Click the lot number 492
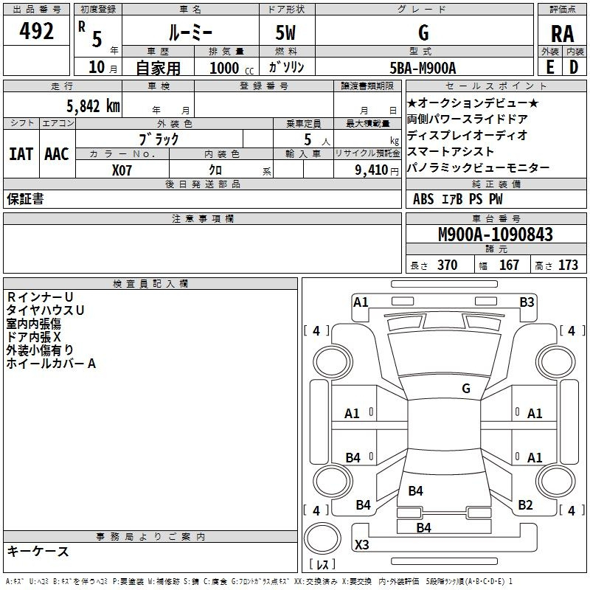This screenshot has width=590, height=590. [36, 30]
